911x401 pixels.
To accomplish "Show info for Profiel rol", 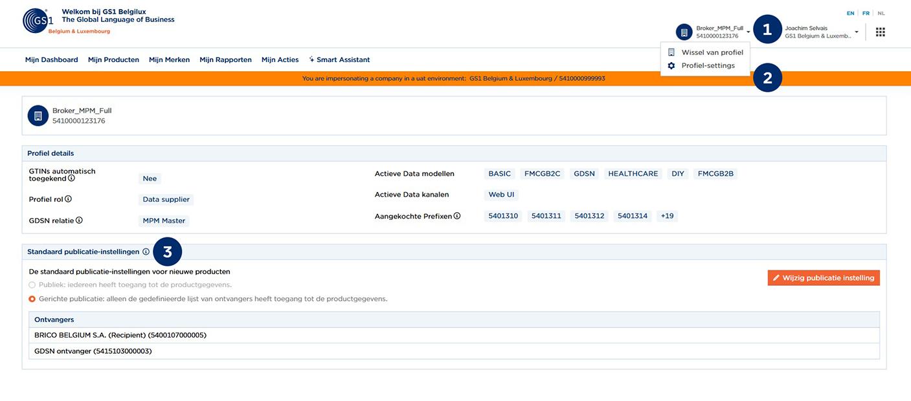I will point(68,199).
